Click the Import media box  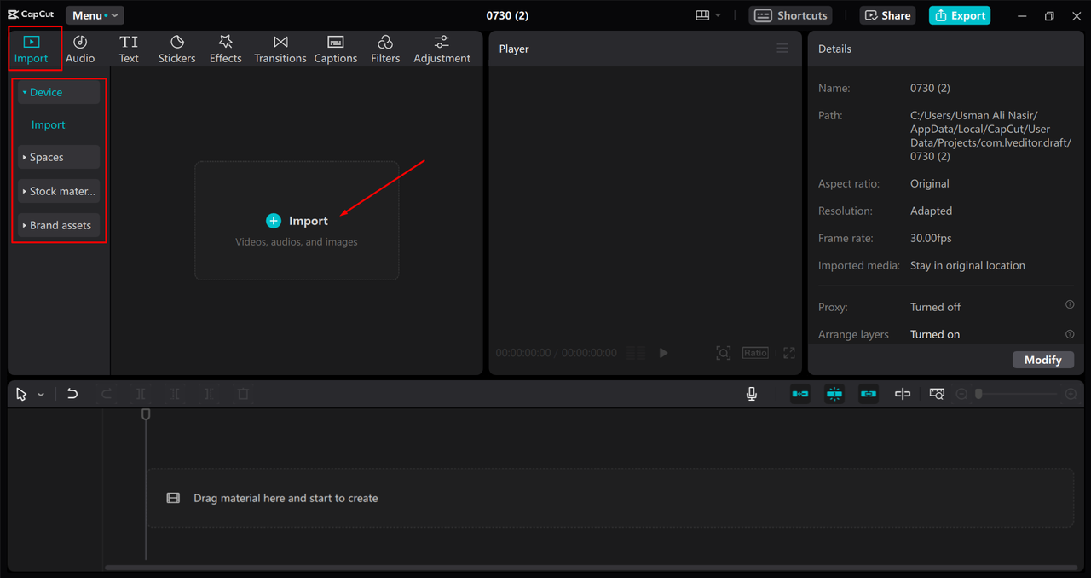pos(297,221)
